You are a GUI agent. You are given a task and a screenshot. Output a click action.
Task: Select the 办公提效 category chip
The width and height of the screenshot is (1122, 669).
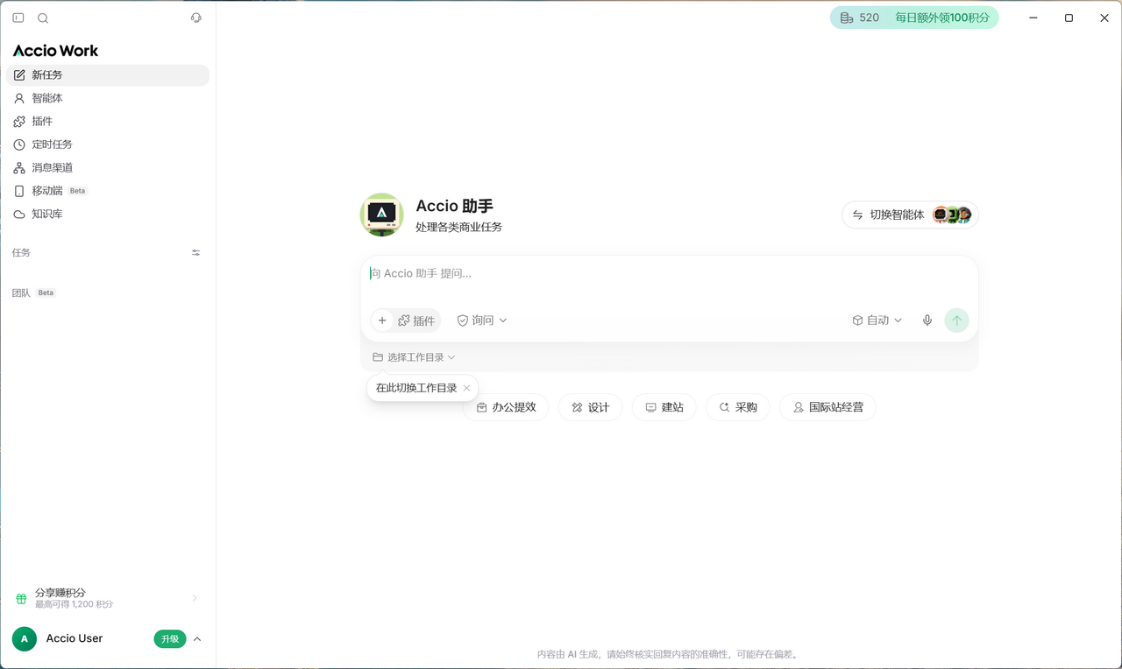pyautogui.click(x=506, y=407)
